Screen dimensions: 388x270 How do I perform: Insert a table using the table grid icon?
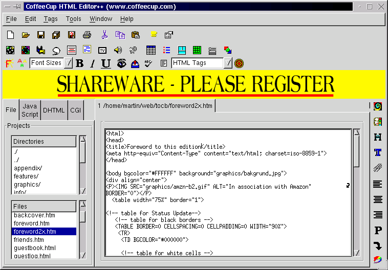[151, 50]
